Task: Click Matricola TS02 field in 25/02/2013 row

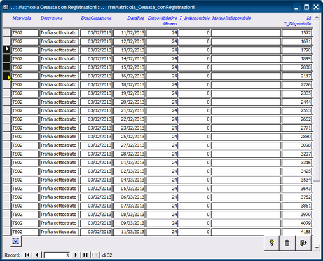Action: (25, 137)
